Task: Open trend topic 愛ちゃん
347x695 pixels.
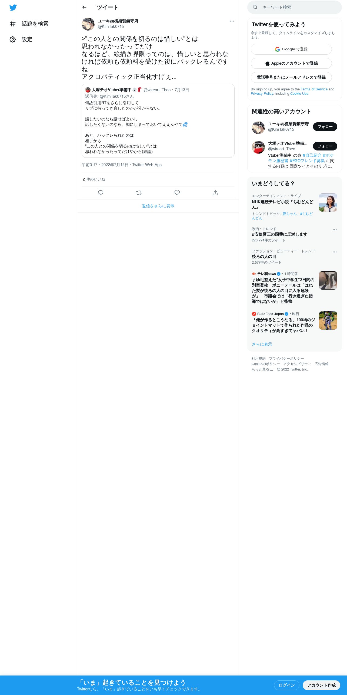Action: 290,214
